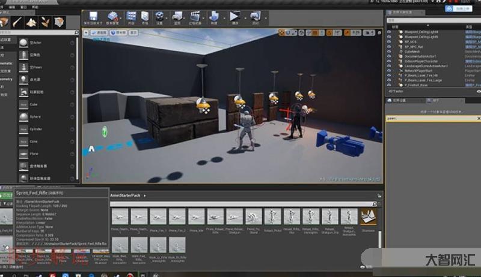Toggle visibility of NetworkPlayerStart

click(389, 70)
